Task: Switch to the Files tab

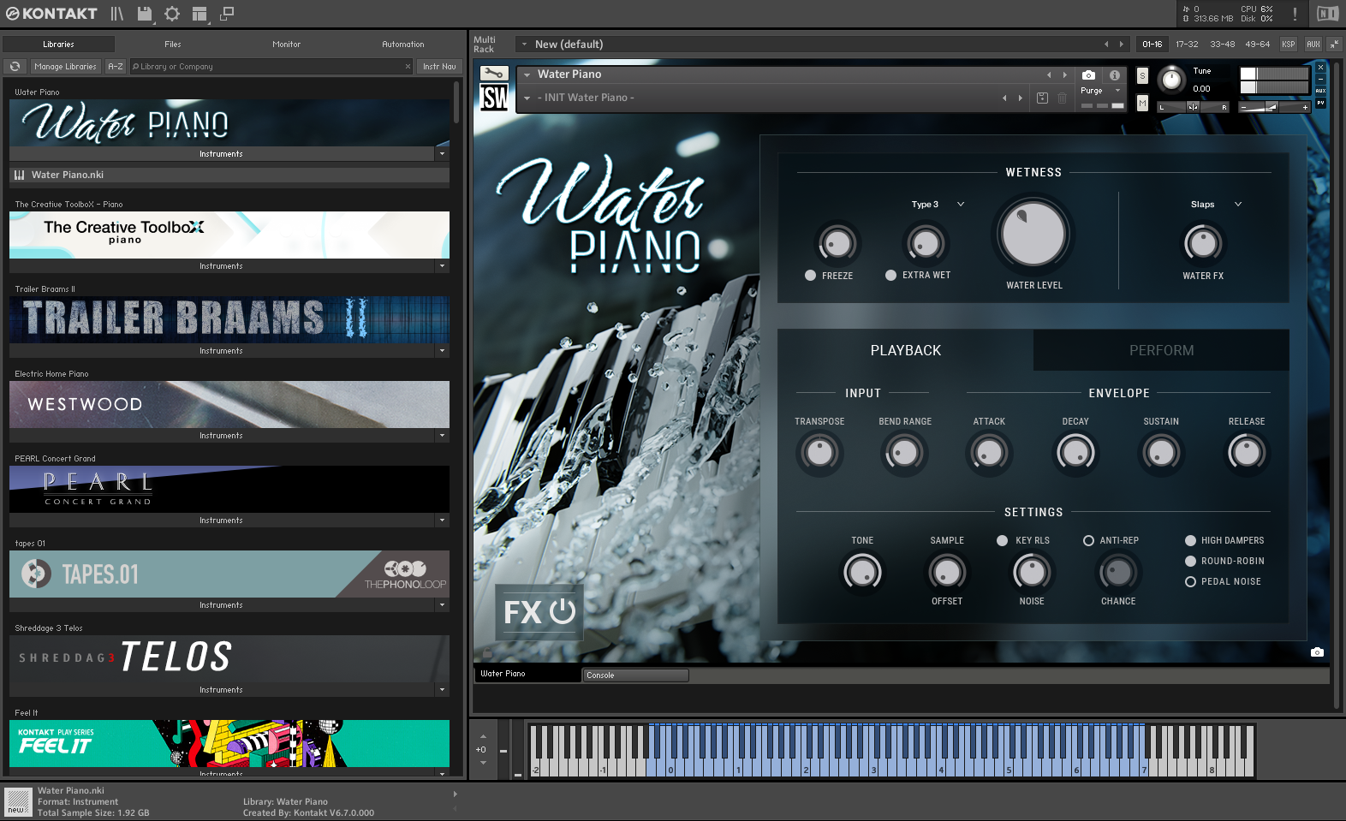Action: tap(173, 44)
